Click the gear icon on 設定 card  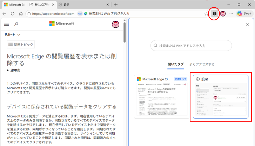click(x=198, y=79)
